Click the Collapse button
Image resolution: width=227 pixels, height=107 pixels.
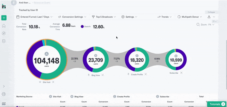[x=211, y=12]
